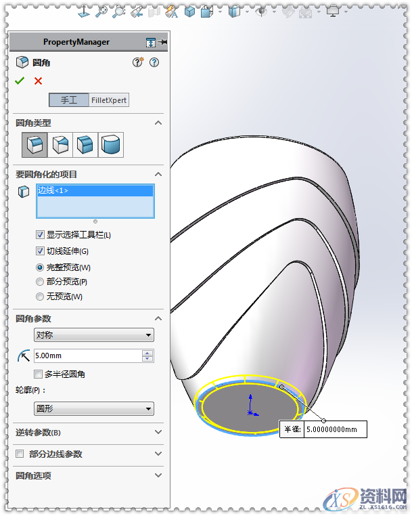
Task: Select Zoom to Area tool
Action: pos(118,12)
